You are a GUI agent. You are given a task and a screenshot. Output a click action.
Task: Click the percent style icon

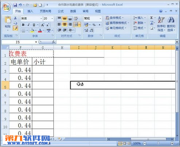pos(94,25)
